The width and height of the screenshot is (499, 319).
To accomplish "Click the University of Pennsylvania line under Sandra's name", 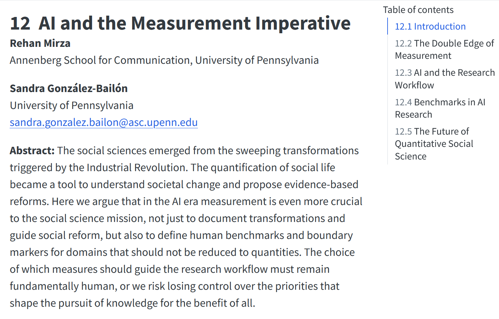I will pyautogui.click(x=72, y=105).
